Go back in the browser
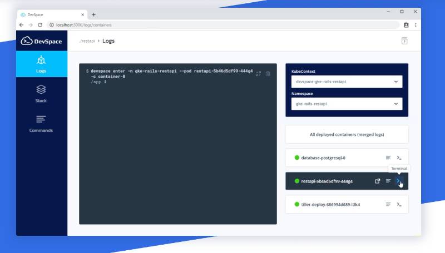Viewport: 445px width, 253px height. tap(21, 25)
